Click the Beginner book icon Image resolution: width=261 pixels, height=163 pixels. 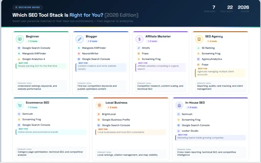(20, 39)
